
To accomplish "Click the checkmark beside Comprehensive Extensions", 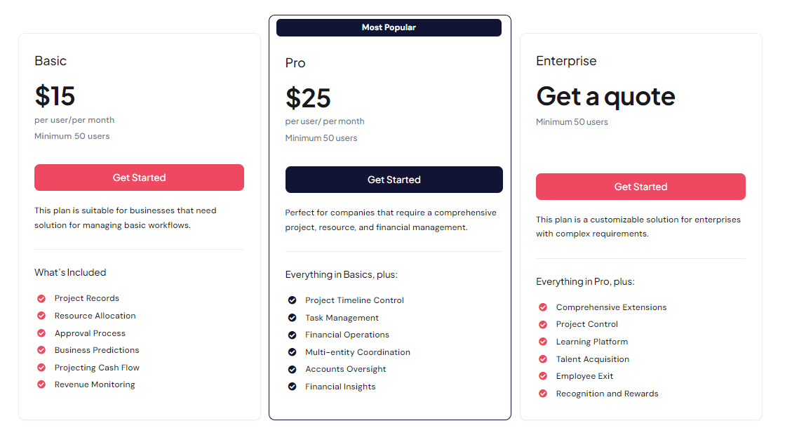I will click(543, 307).
